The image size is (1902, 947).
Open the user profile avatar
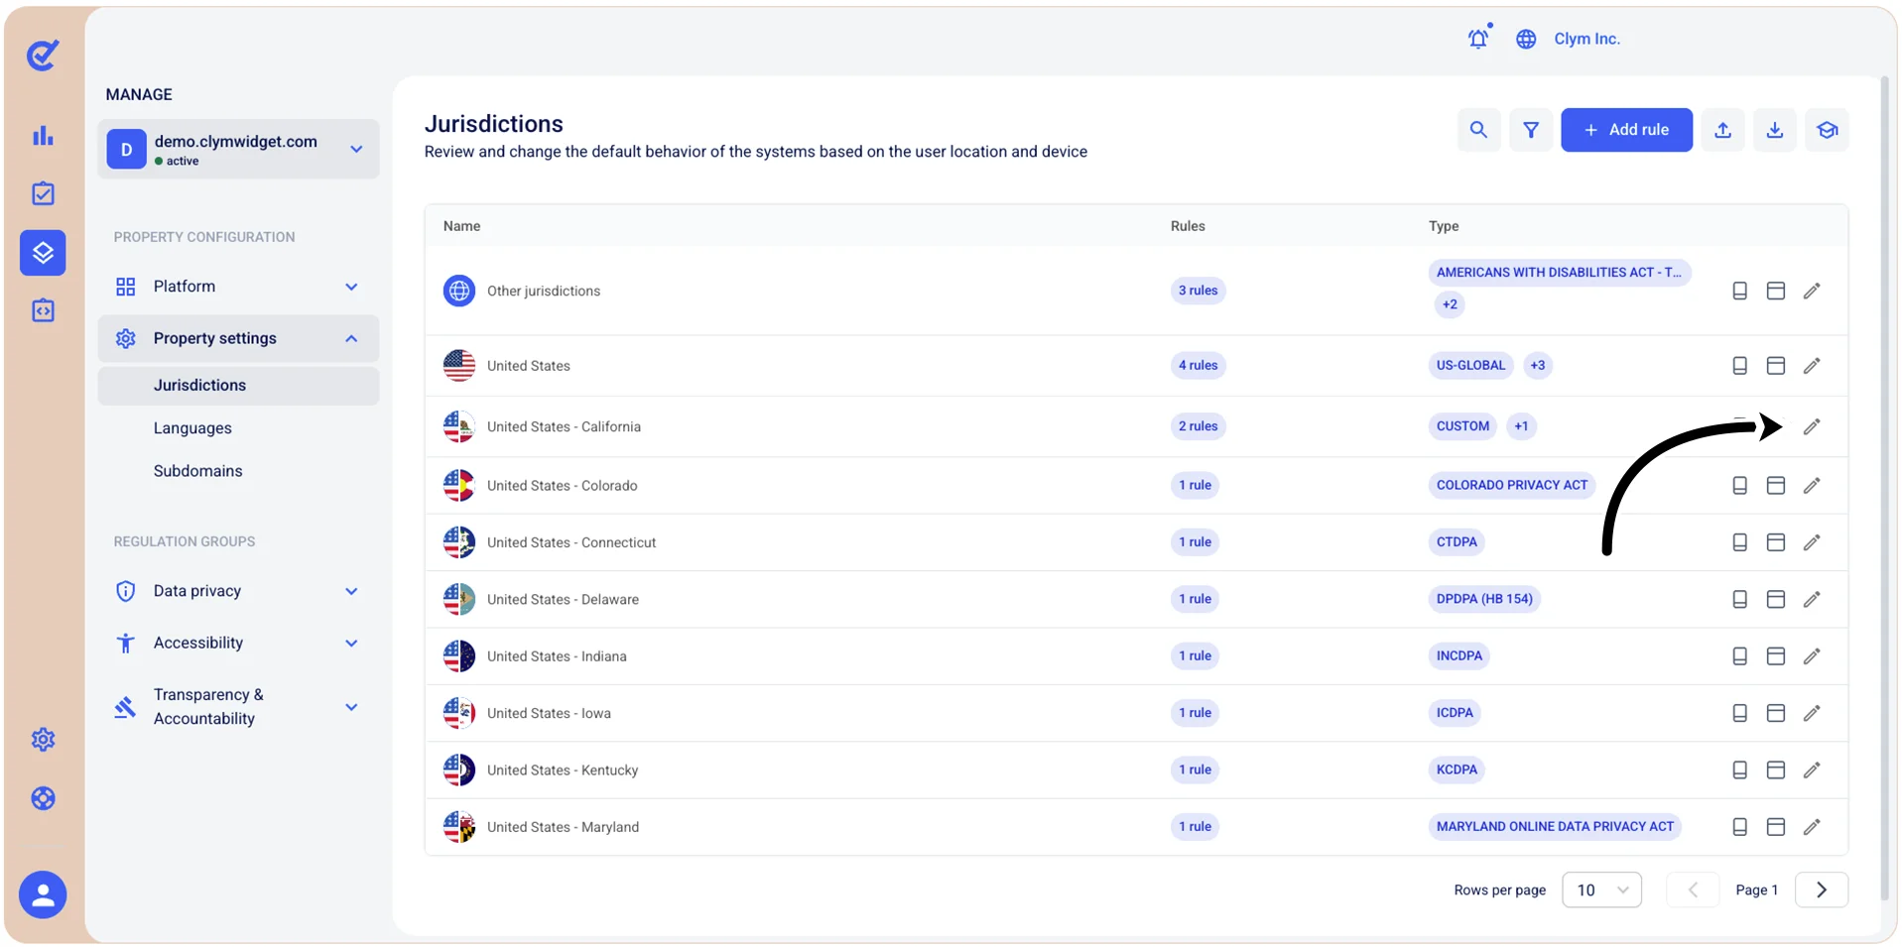coord(43,895)
